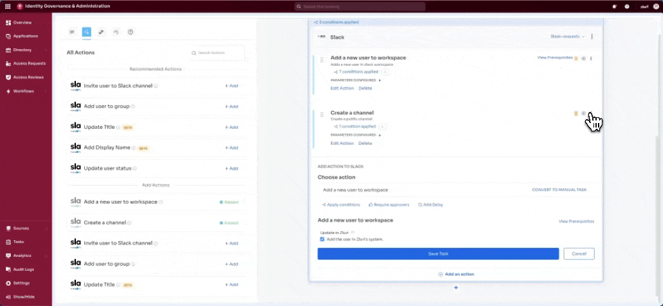Open Tasks in the sidebar
Viewport: 663px width, 306px height.
coord(15,242)
